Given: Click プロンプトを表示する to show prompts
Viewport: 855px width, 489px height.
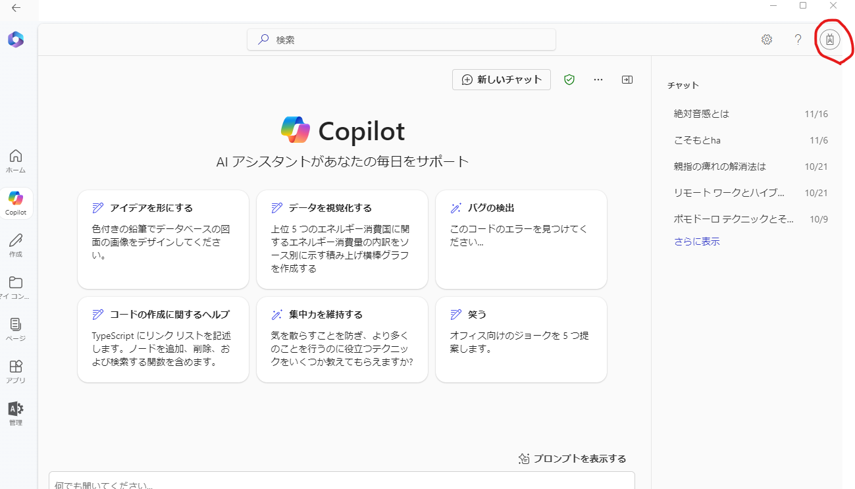Looking at the screenshot, I should point(572,459).
